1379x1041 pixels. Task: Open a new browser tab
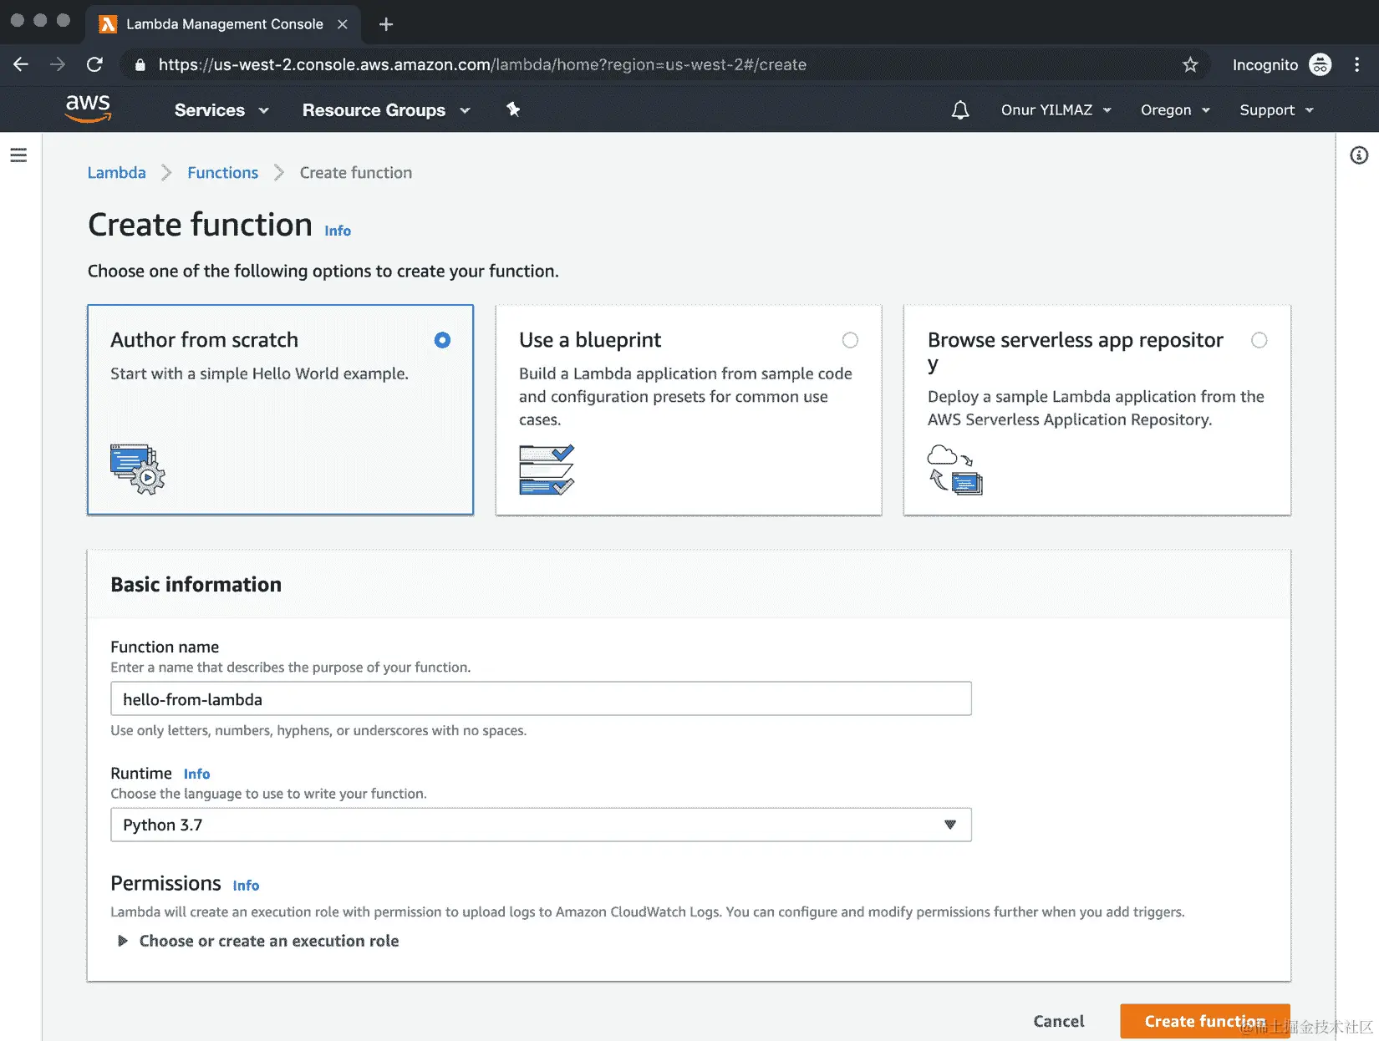385,24
